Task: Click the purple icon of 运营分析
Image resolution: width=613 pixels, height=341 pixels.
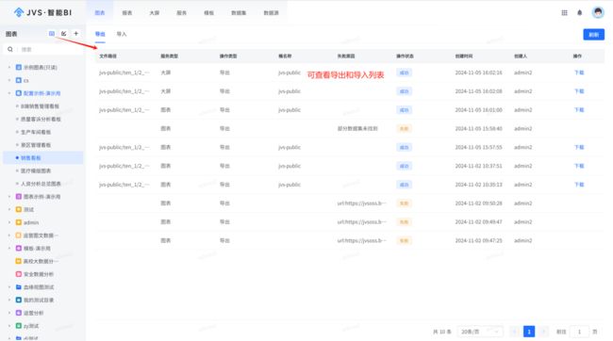Action: click(x=18, y=313)
